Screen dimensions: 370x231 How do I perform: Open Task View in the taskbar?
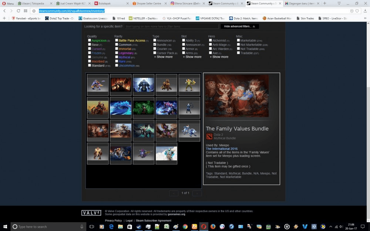tap(91, 227)
